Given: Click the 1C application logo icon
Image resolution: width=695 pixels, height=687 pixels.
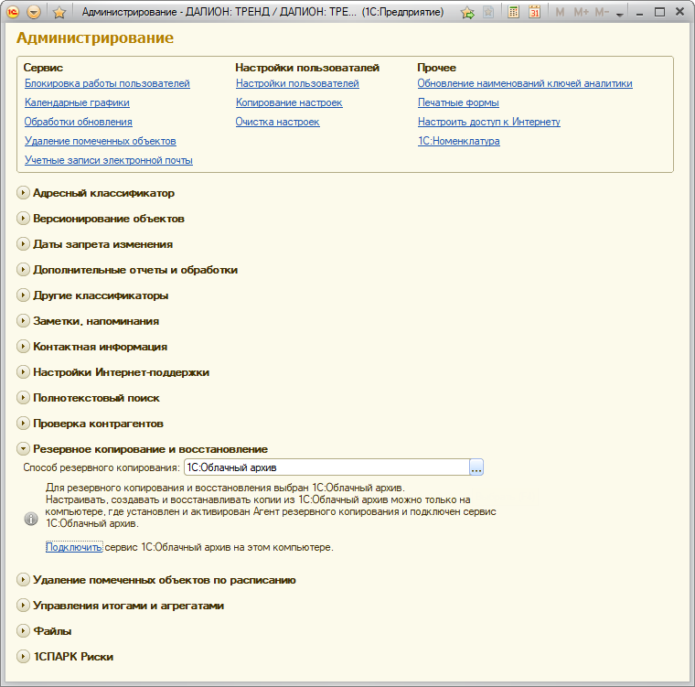Looking at the screenshot, I should coord(13,12).
